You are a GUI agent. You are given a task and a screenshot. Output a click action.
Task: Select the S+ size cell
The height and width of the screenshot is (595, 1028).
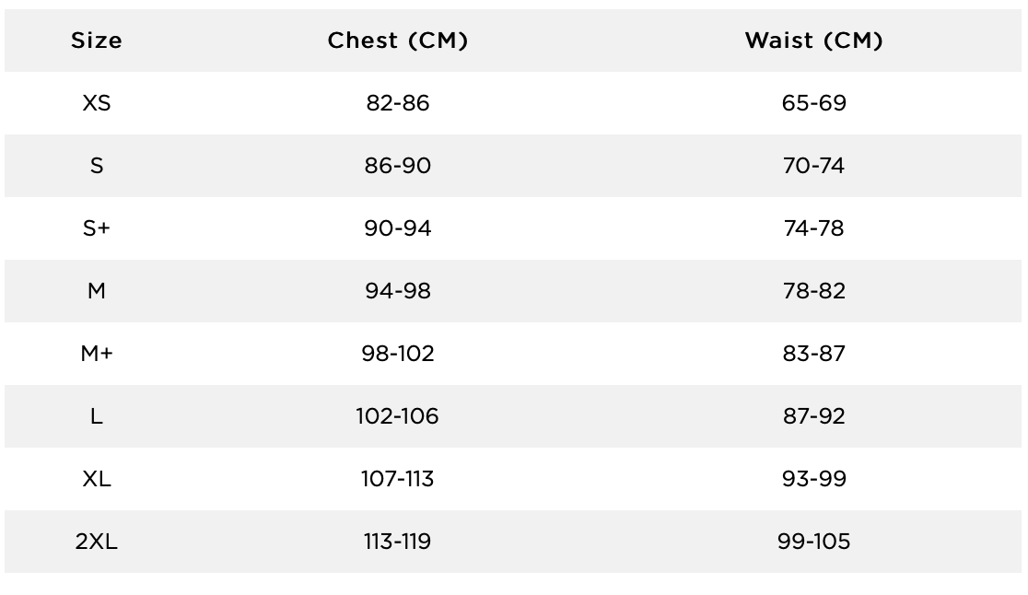(x=97, y=228)
